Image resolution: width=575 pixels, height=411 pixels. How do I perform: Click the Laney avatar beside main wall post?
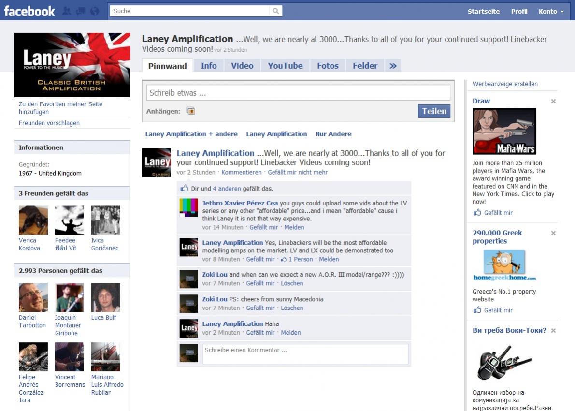pyautogui.click(x=157, y=162)
